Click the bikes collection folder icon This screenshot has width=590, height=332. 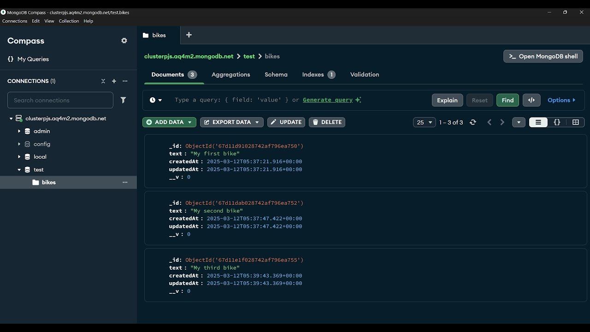[x=36, y=183]
